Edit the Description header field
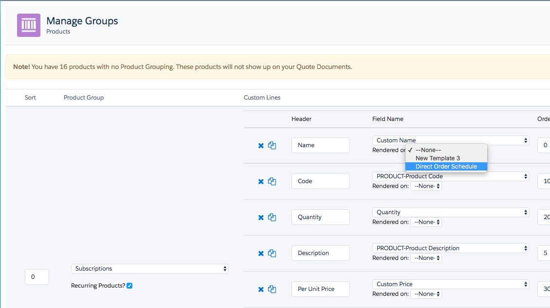The width and height of the screenshot is (550, 308). coord(321,253)
